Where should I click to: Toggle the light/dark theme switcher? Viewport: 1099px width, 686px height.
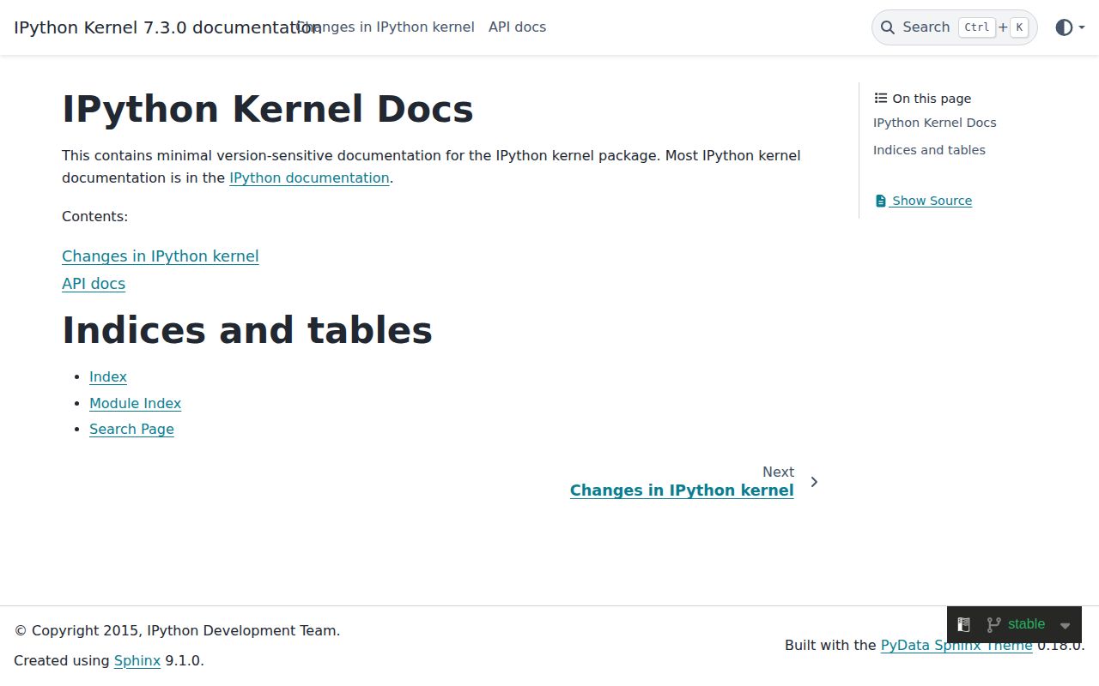[x=1064, y=27]
